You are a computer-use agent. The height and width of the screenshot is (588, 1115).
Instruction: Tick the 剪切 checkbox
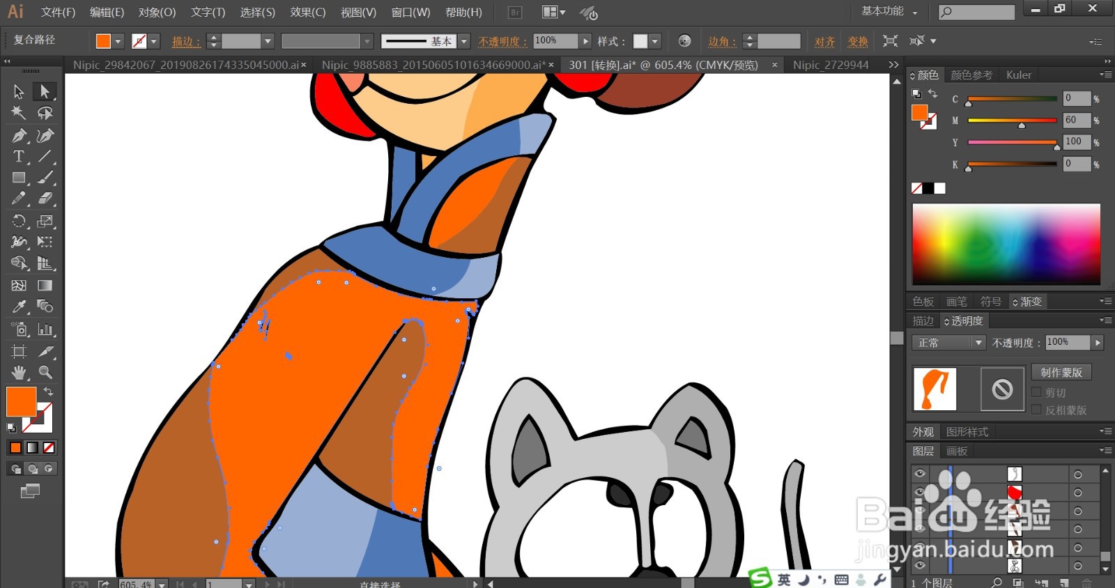1036,392
